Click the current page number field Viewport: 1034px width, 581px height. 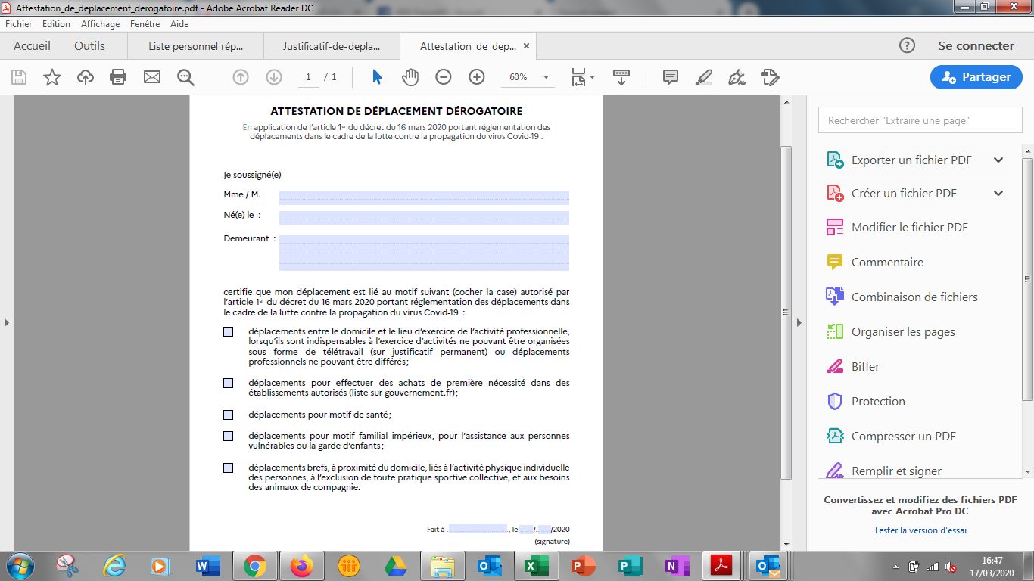(x=308, y=77)
